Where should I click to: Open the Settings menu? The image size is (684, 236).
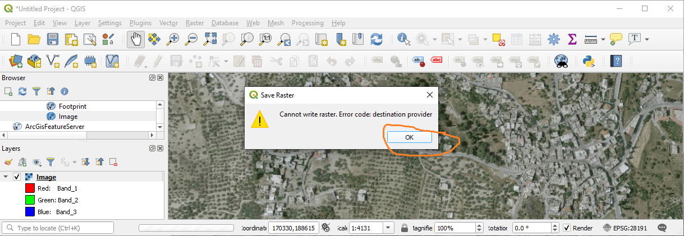[109, 23]
